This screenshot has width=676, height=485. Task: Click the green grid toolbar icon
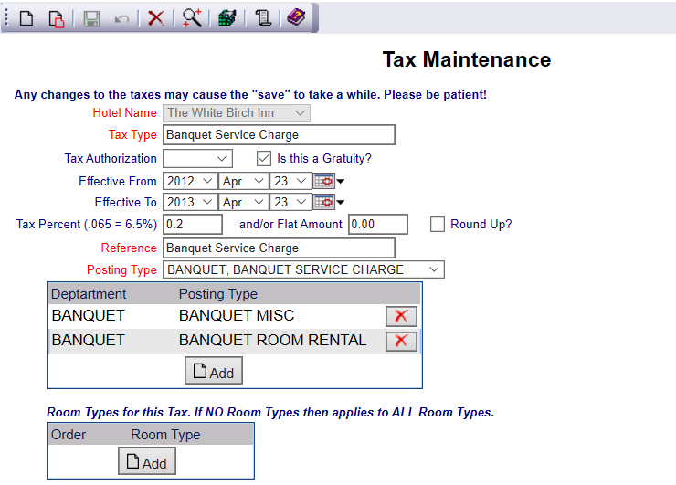(x=227, y=18)
